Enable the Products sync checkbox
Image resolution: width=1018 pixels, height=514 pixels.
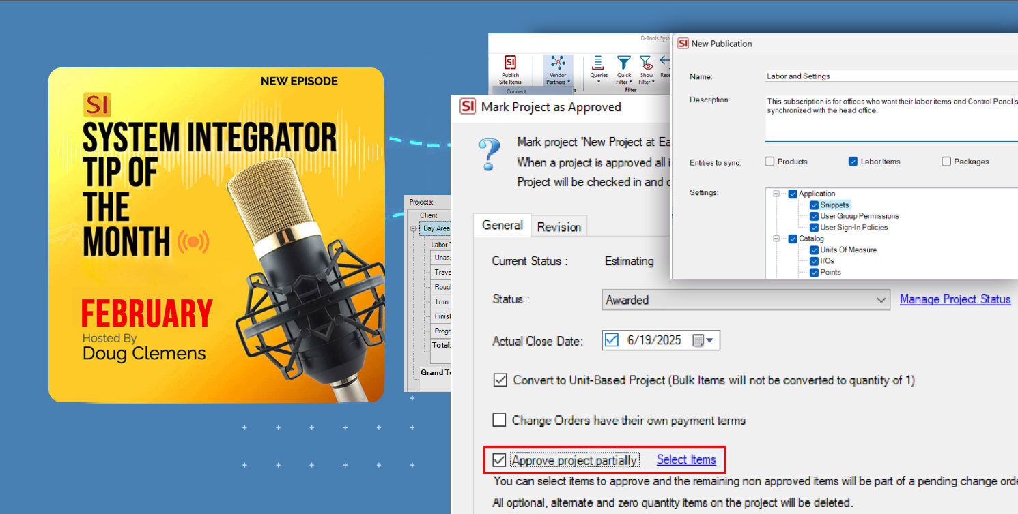(x=770, y=162)
